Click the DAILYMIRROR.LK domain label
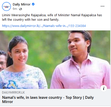The image size is (111, 107). (13, 93)
